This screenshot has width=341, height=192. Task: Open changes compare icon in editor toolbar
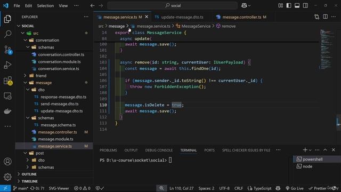tap(317, 17)
